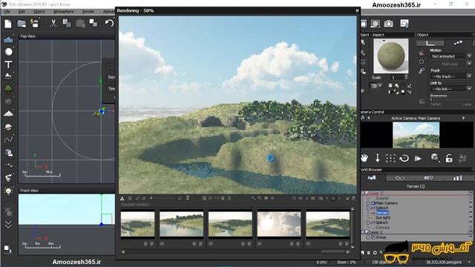Screen dimensions: 475x267
Task: Toggle visibility marker on Sun light row
Action: tap(471, 217)
